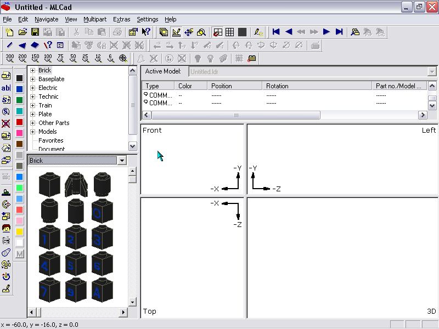Select the Favorites tree item
This screenshot has height=329, width=439.
coord(51,140)
